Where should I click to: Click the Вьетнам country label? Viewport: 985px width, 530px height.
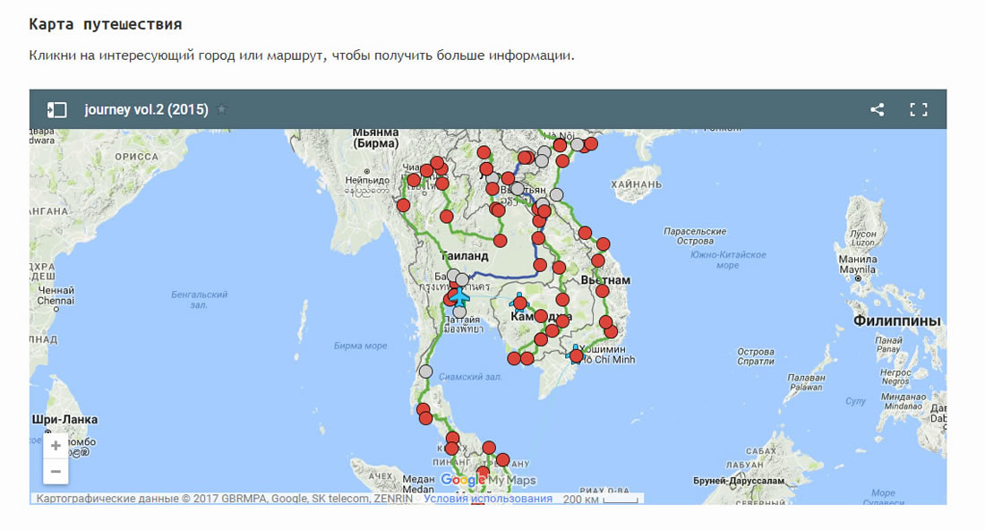[x=605, y=280]
